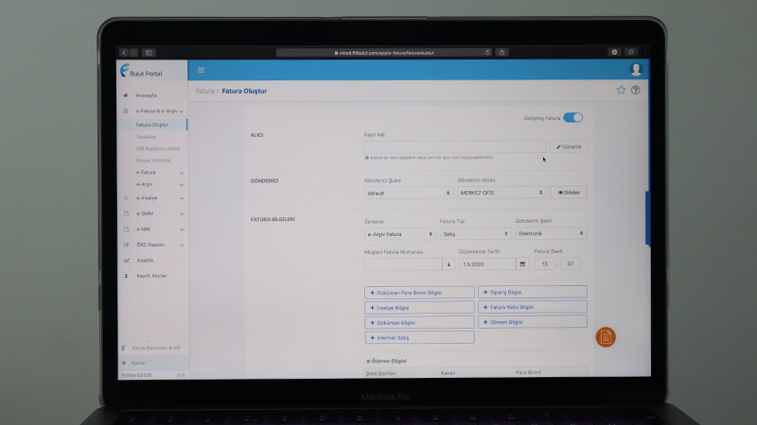Click the Müşteri Fatura Numarası input field
This screenshot has height=425, width=757.
(403, 264)
